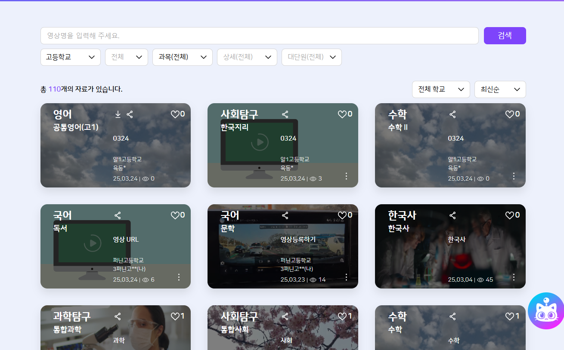Screen dimensions: 564x350
Task: Expand the 과목(전체) subject dropdown
Action: [x=183, y=57]
